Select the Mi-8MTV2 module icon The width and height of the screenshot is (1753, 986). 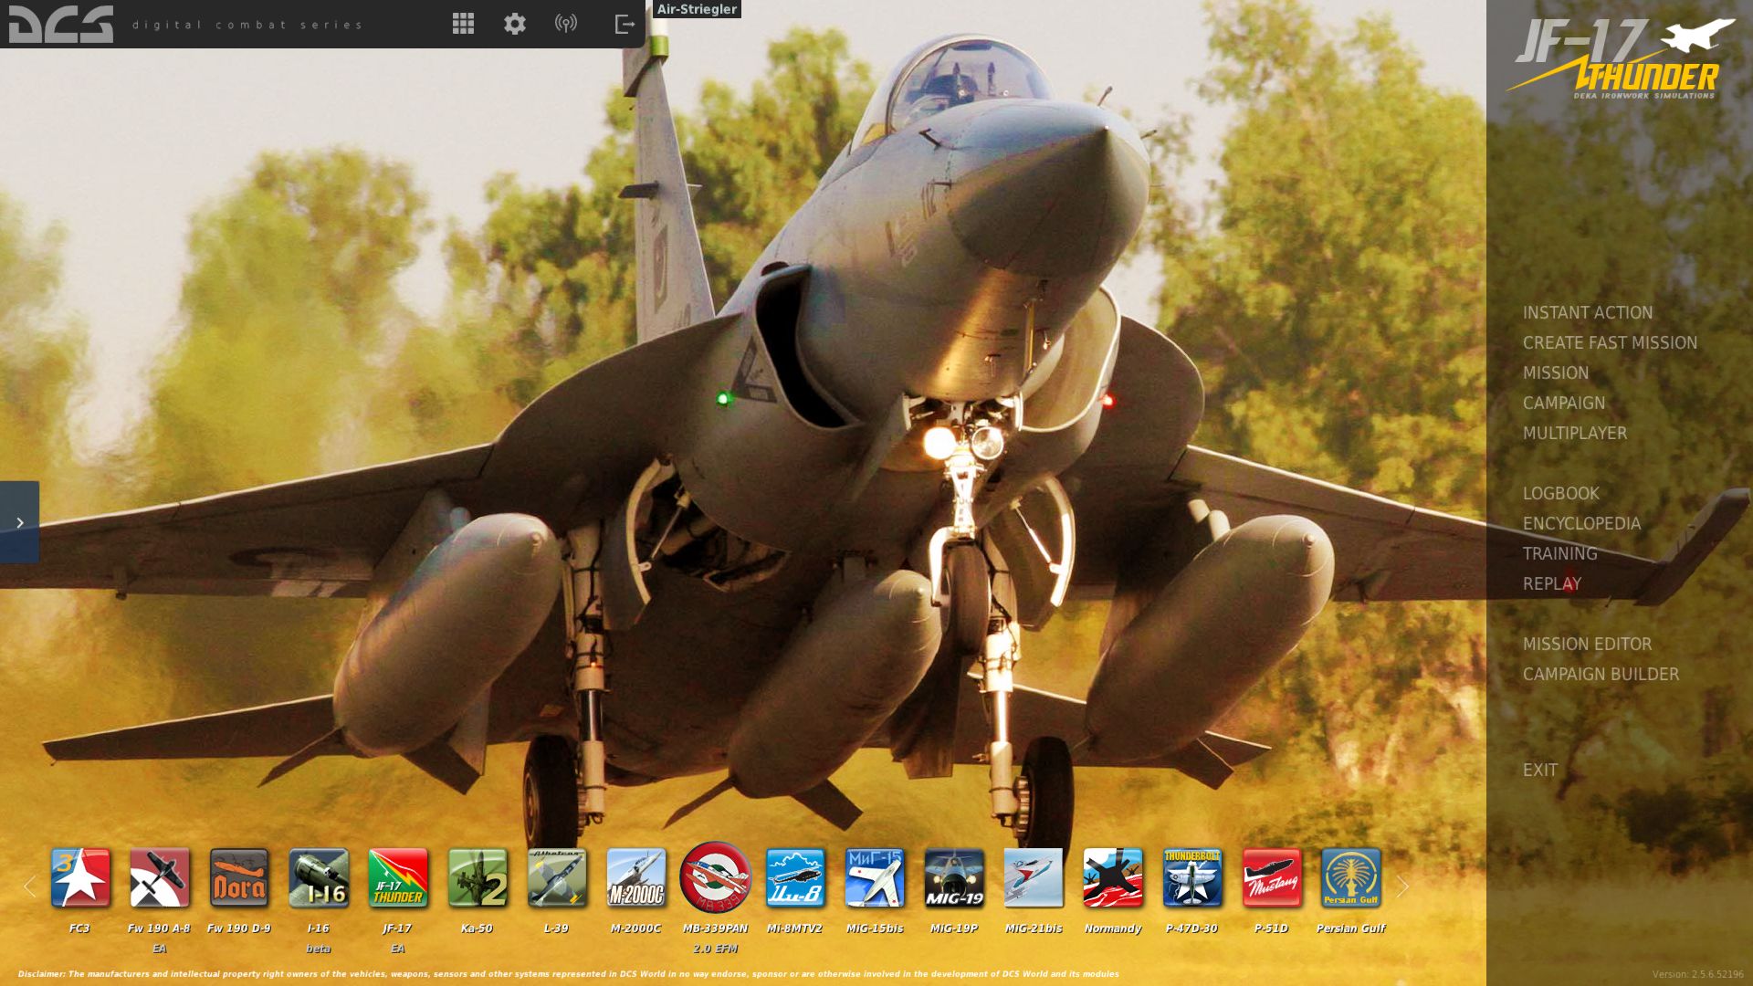click(x=795, y=878)
